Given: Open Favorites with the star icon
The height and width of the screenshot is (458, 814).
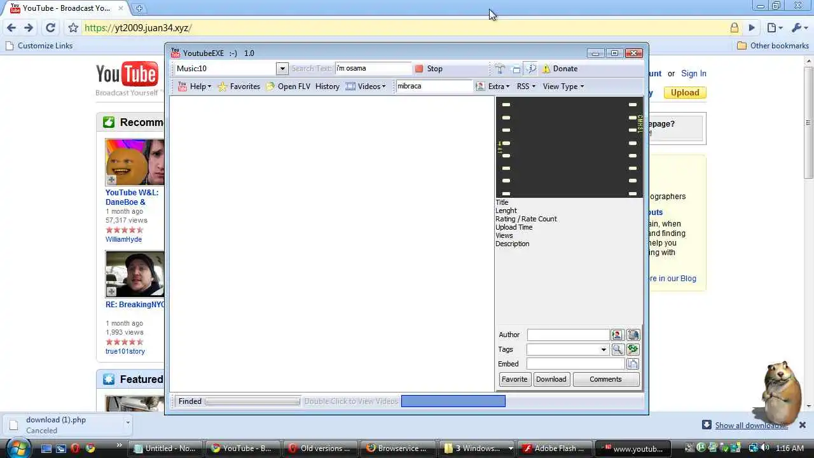Looking at the screenshot, I should click(x=239, y=87).
